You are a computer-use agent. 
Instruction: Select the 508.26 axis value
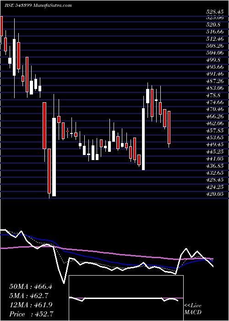tap(214, 46)
